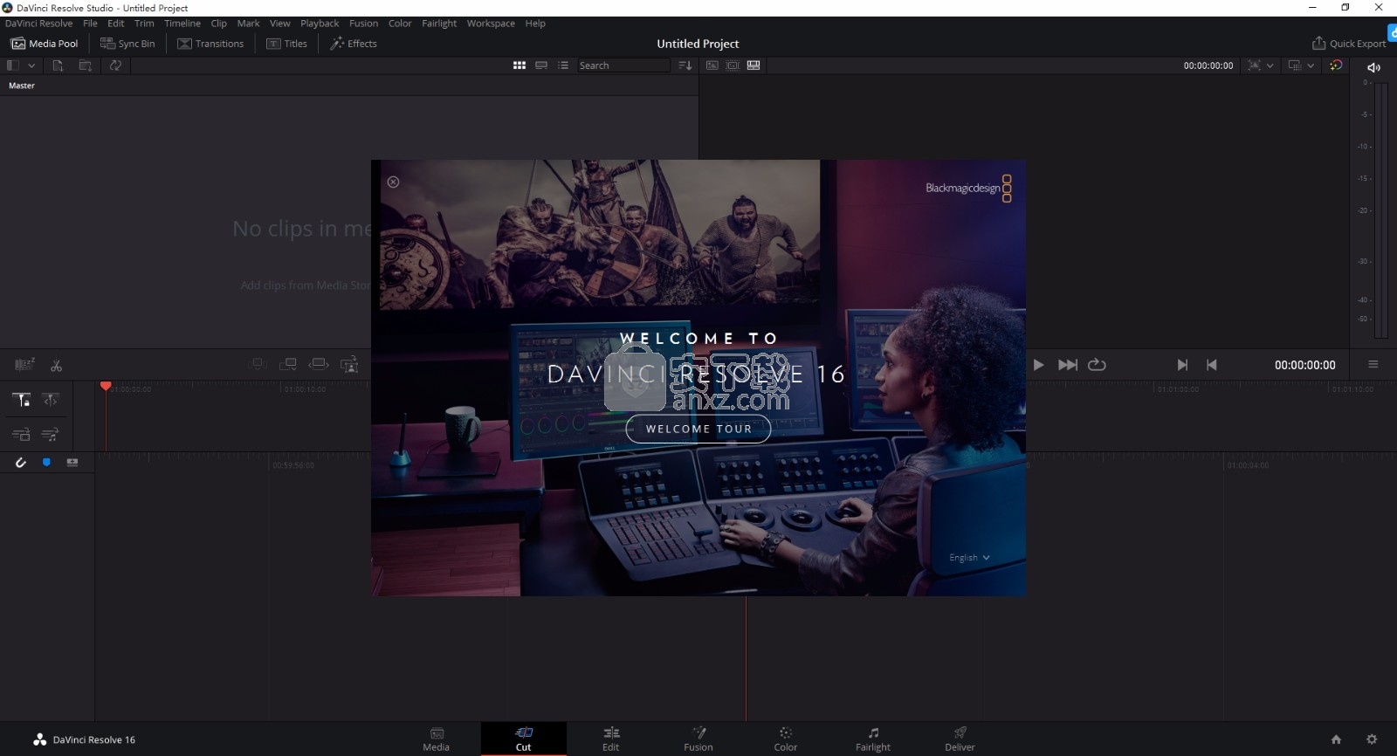Viewport: 1397px width, 756px height.
Task: Jump to next edit point
Action: coord(1182,365)
